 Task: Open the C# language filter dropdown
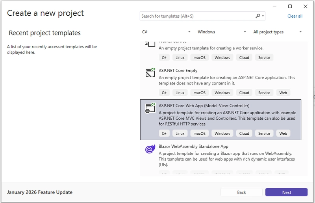pos(166,32)
